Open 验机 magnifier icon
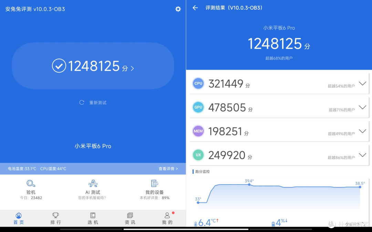 pyautogui.click(x=31, y=184)
